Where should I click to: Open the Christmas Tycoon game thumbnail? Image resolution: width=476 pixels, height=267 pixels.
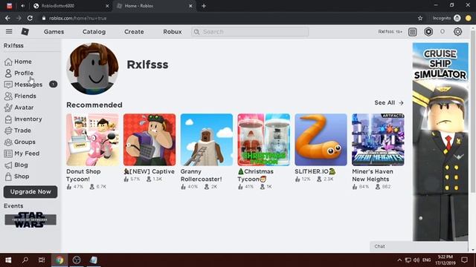coord(263,139)
